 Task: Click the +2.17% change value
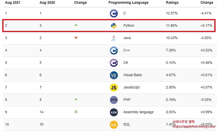point(206,25)
